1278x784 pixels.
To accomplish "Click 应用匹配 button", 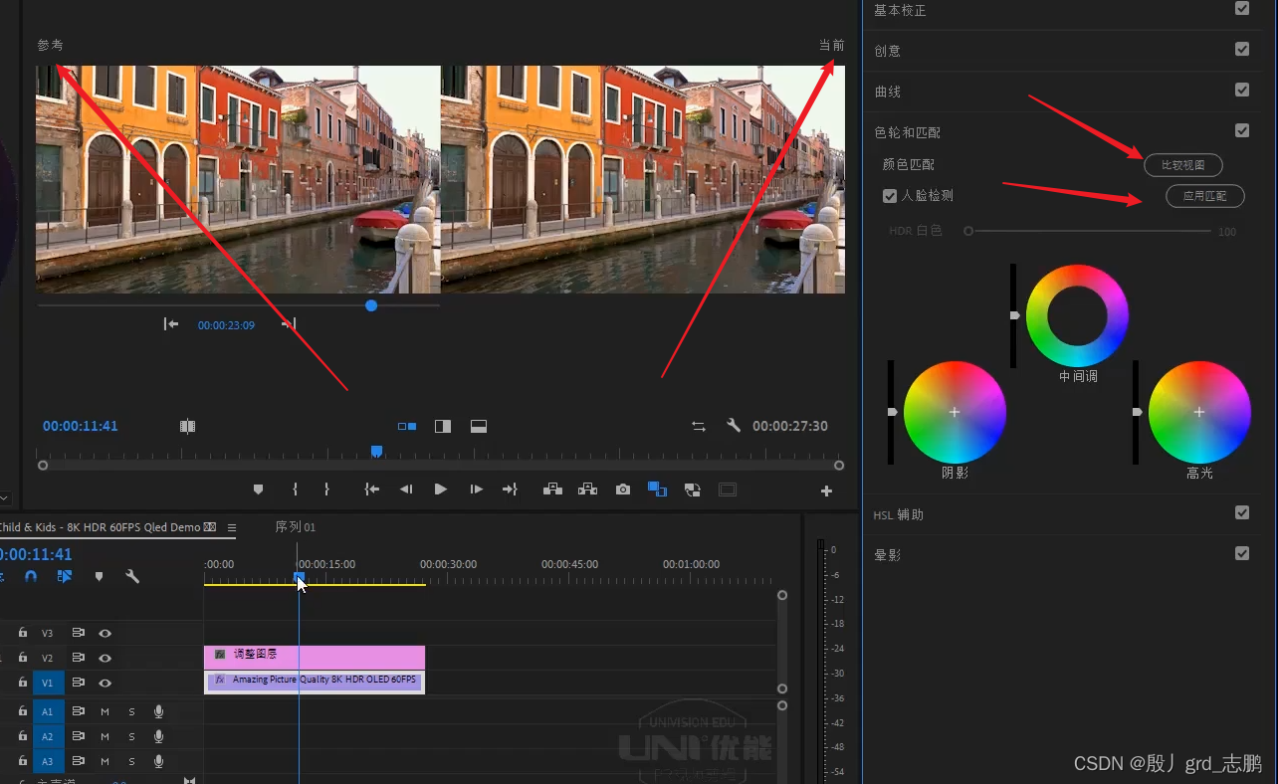I will click(1204, 196).
